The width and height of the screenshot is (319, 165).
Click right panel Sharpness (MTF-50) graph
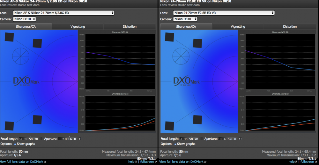(x=280, y=61)
